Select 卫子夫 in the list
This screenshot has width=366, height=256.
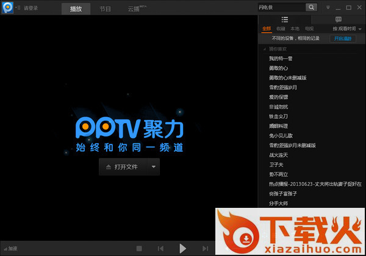(276, 165)
